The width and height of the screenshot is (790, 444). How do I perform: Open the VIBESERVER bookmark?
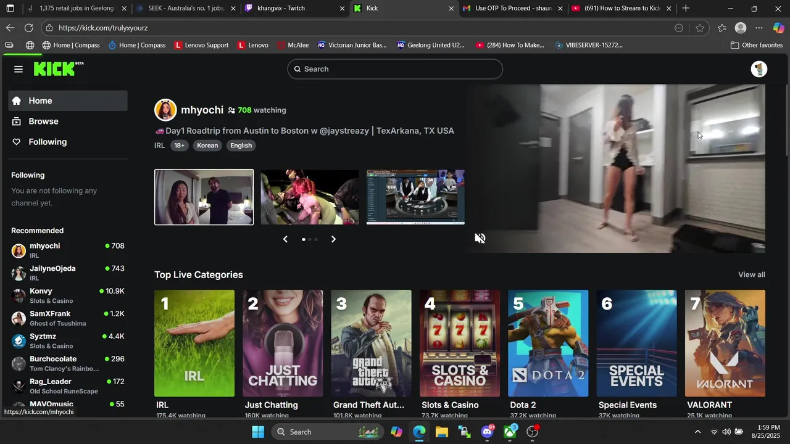point(589,45)
